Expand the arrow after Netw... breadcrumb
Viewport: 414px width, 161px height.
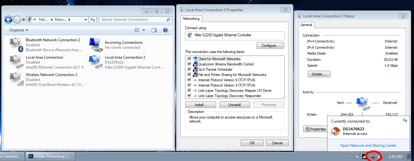coord(69,20)
